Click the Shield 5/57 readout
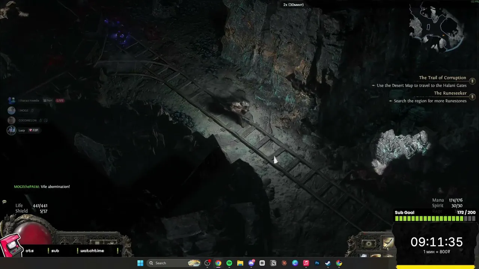The height and width of the screenshot is (269, 479). 31,211
